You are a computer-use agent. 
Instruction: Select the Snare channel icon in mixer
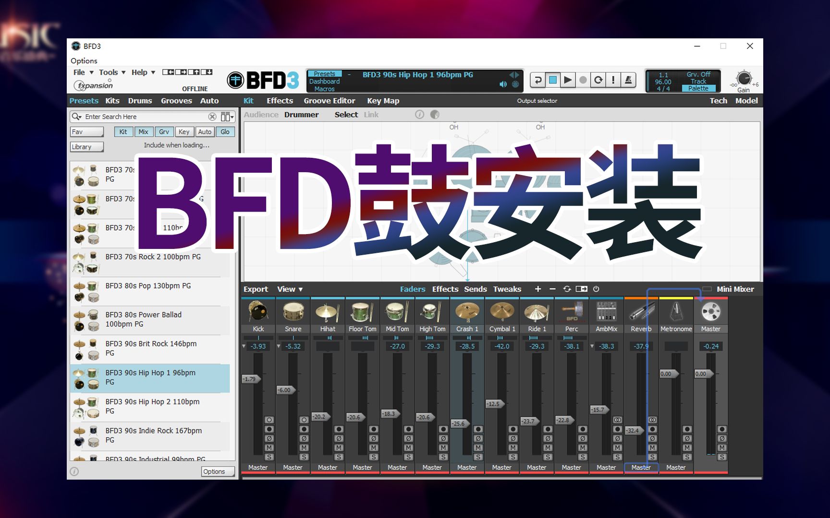click(x=293, y=312)
